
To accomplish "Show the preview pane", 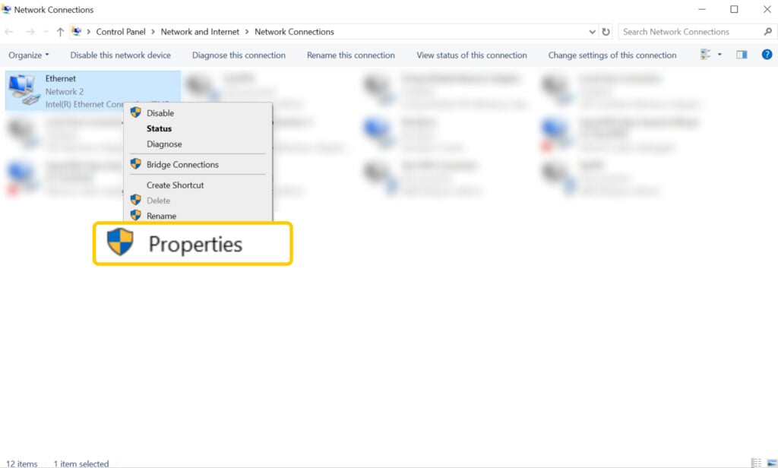I will 742,54.
